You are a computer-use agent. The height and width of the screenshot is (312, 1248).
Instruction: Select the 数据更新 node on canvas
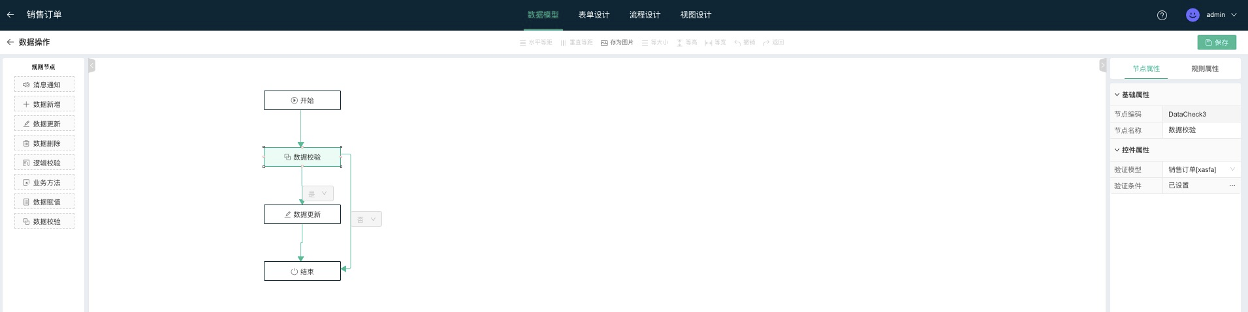302,214
